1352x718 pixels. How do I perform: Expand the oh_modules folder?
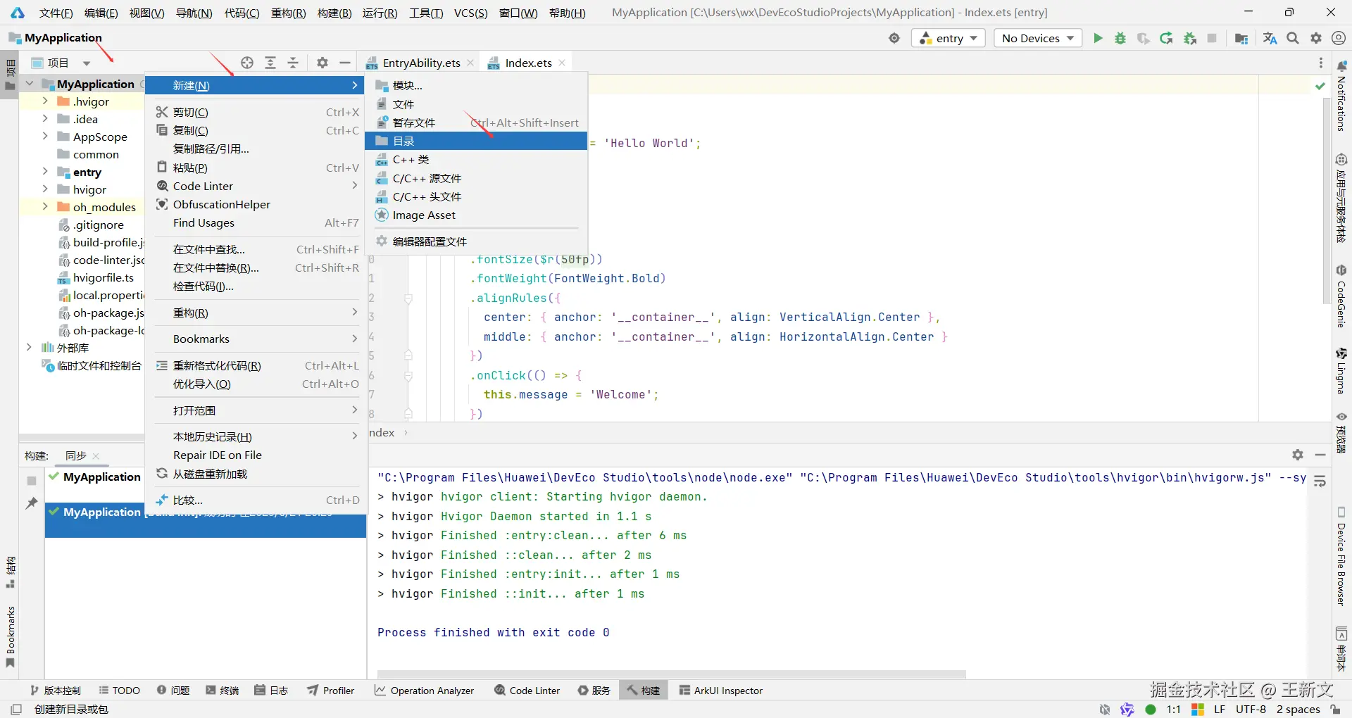(44, 207)
